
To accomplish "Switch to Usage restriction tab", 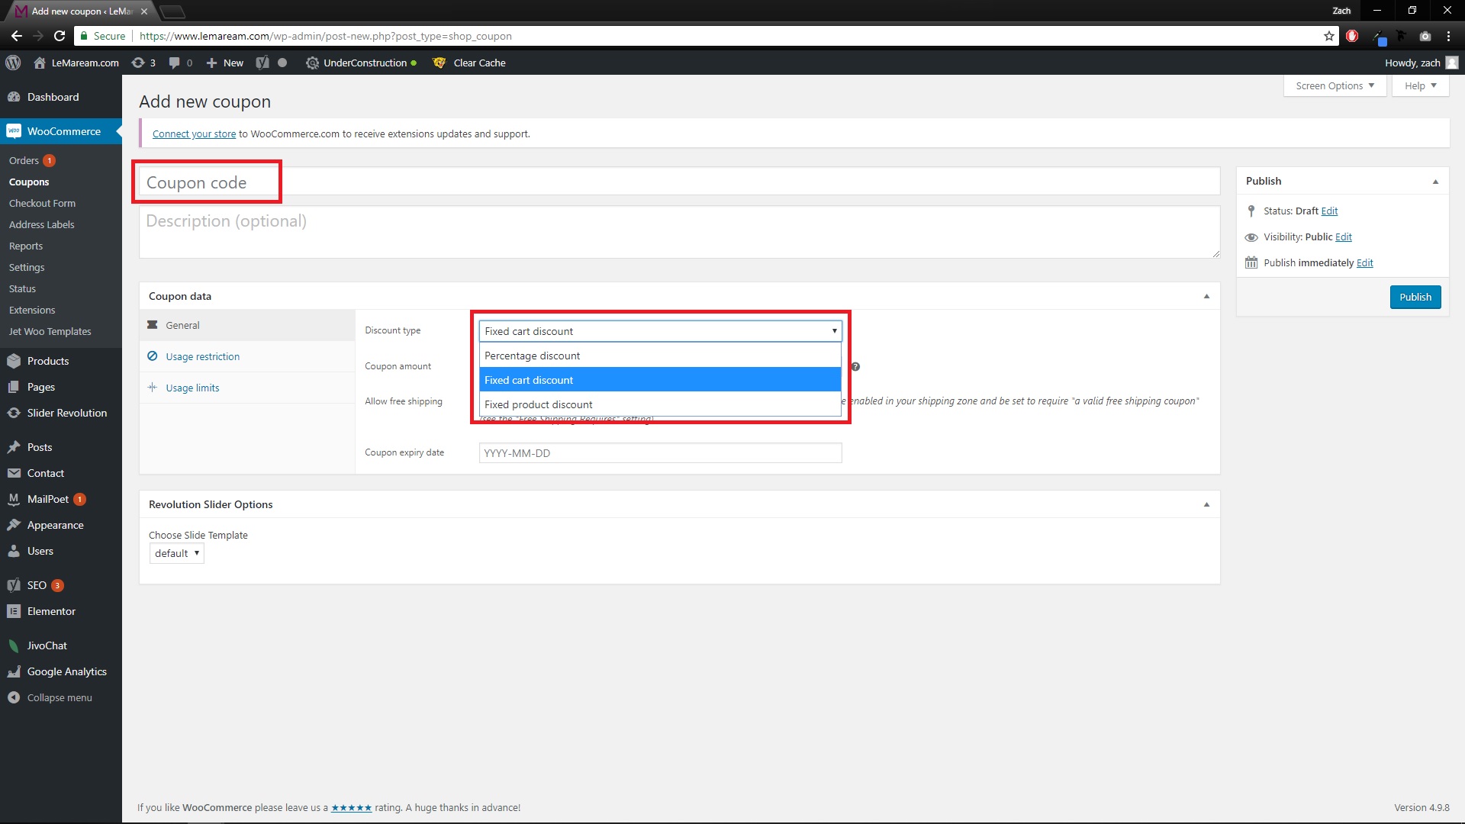I will tap(247, 356).
